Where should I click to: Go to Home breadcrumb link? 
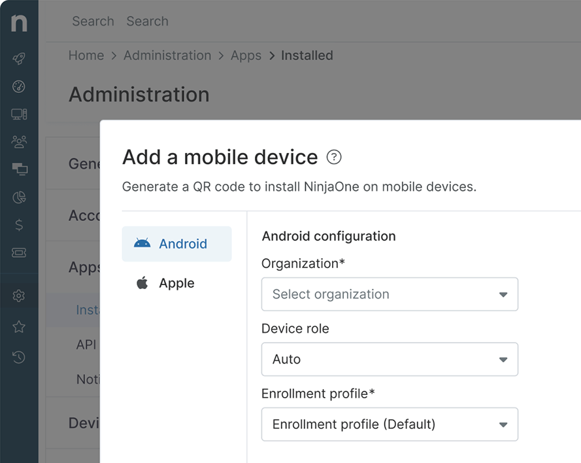tap(86, 56)
